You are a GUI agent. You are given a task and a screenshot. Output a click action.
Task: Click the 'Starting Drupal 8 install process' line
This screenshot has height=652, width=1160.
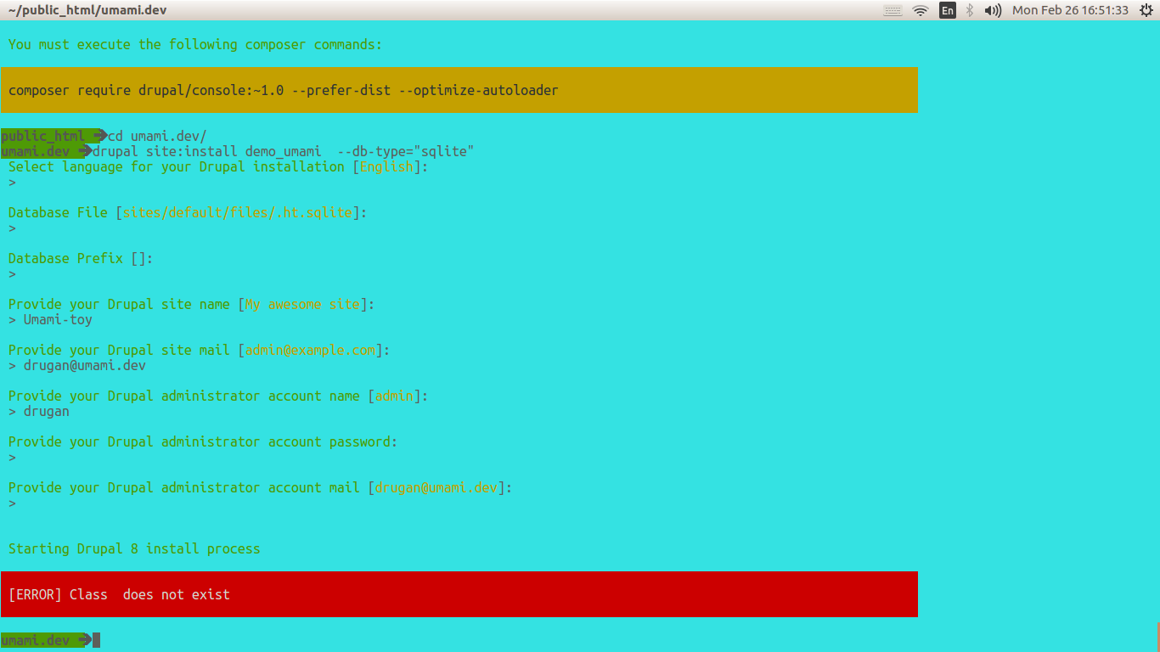click(x=134, y=548)
